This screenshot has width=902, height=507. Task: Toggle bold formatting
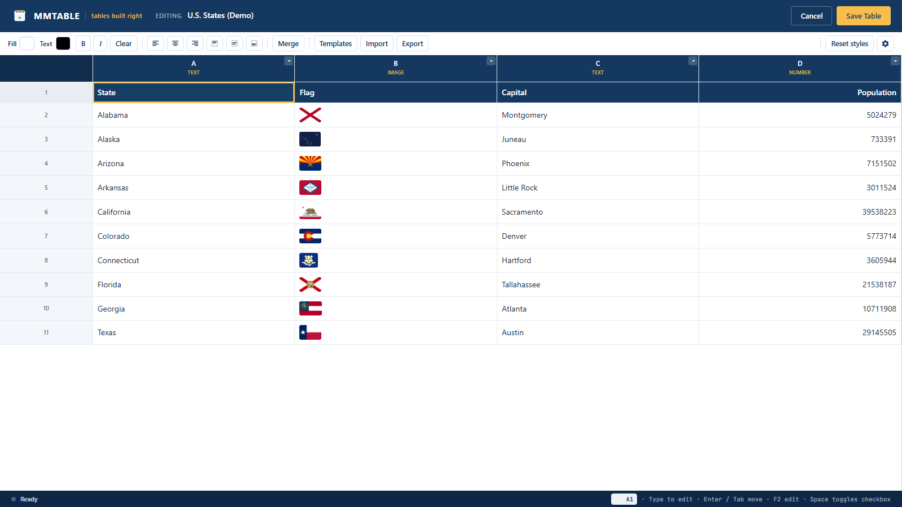pyautogui.click(x=83, y=43)
